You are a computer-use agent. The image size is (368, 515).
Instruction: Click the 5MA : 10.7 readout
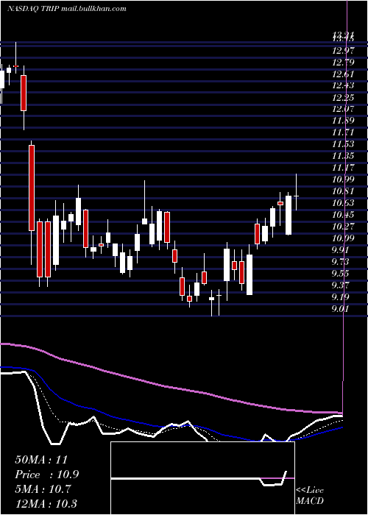pos(43,489)
